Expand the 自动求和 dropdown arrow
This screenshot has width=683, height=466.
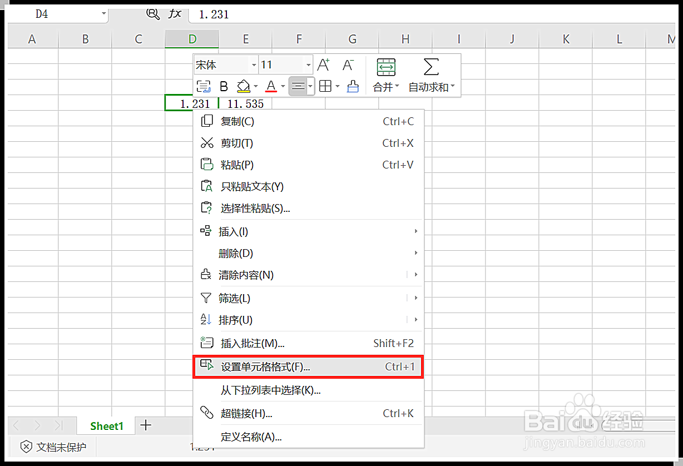tap(453, 87)
